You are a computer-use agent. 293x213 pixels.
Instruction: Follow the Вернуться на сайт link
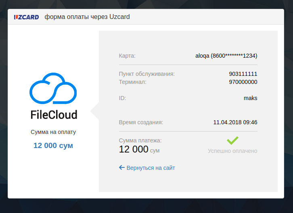tap(151, 168)
